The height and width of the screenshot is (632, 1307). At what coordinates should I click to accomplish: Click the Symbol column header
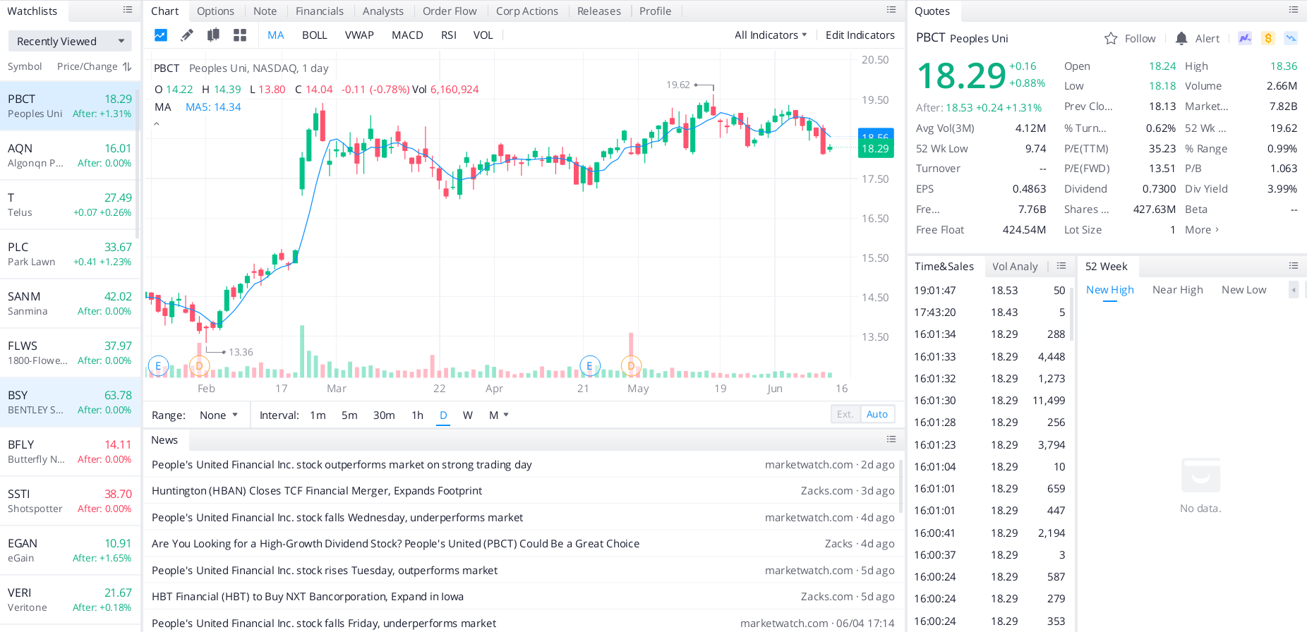25,66
